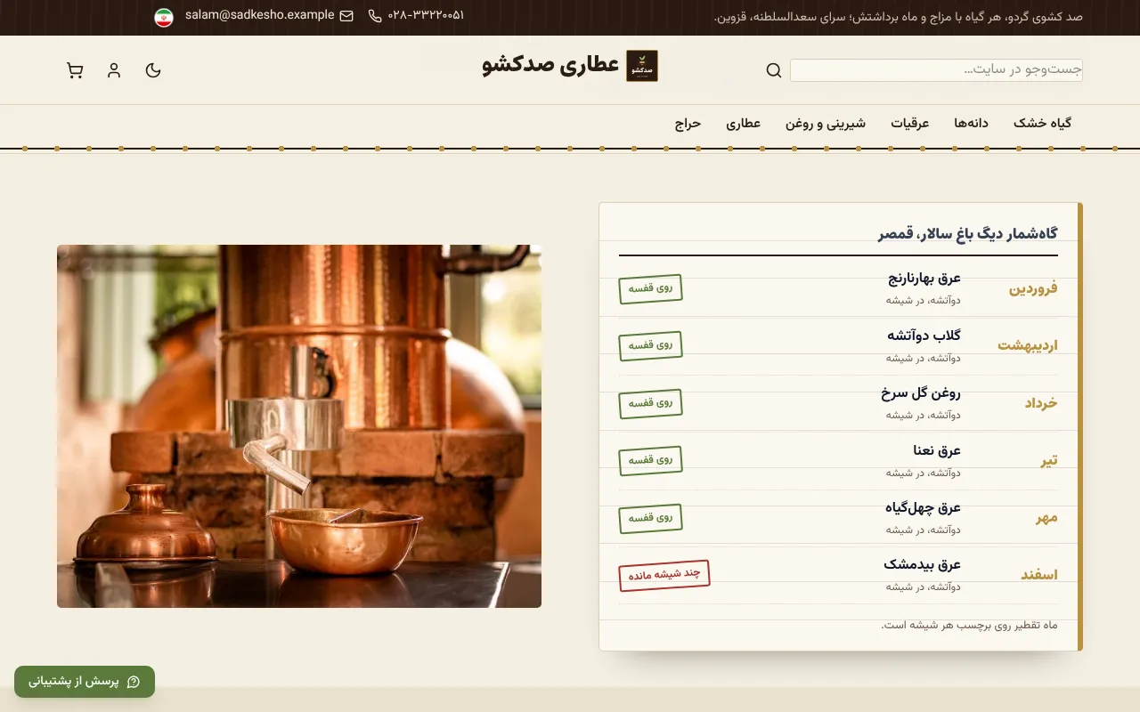
Task: Open the user account icon
Action: 114,70
